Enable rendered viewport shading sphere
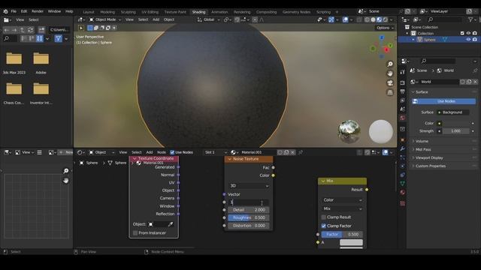This screenshot has height=270, width=481. 386,19
